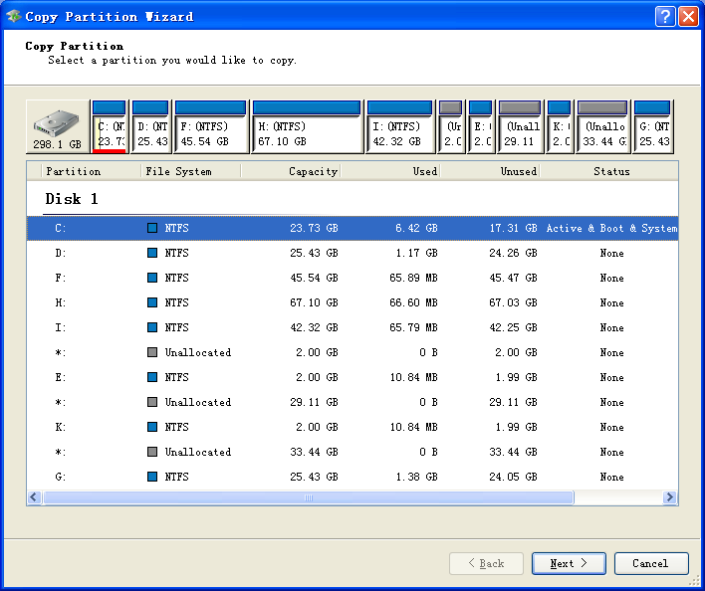The image size is (705, 591).
Task: Select the I: partition row label
Action: click(x=61, y=327)
